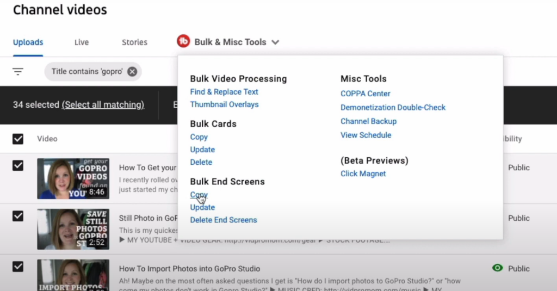The image size is (557, 291).
Task: Uncheck the 'Still Photo in GoPro' video checkbox
Action: point(18,216)
